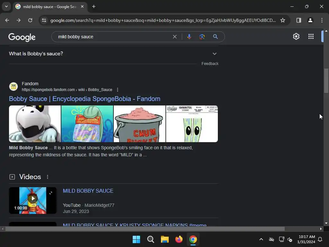Click the URL address bar
The width and height of the screenshot is (329, 247).
[163, 20]
